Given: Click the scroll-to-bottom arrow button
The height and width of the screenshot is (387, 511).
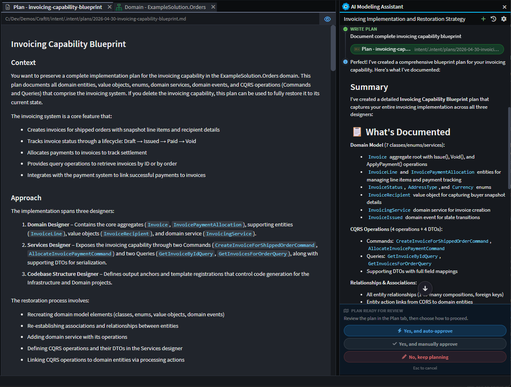Looking at the screenshot, I should point(425,288).
